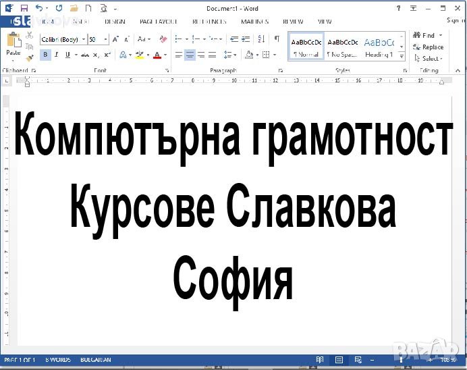The height and width of the screenshot is (370, 467).
Task: Apply the Heading 1 style
Action: pyautogui.click(x=379, y=46)
